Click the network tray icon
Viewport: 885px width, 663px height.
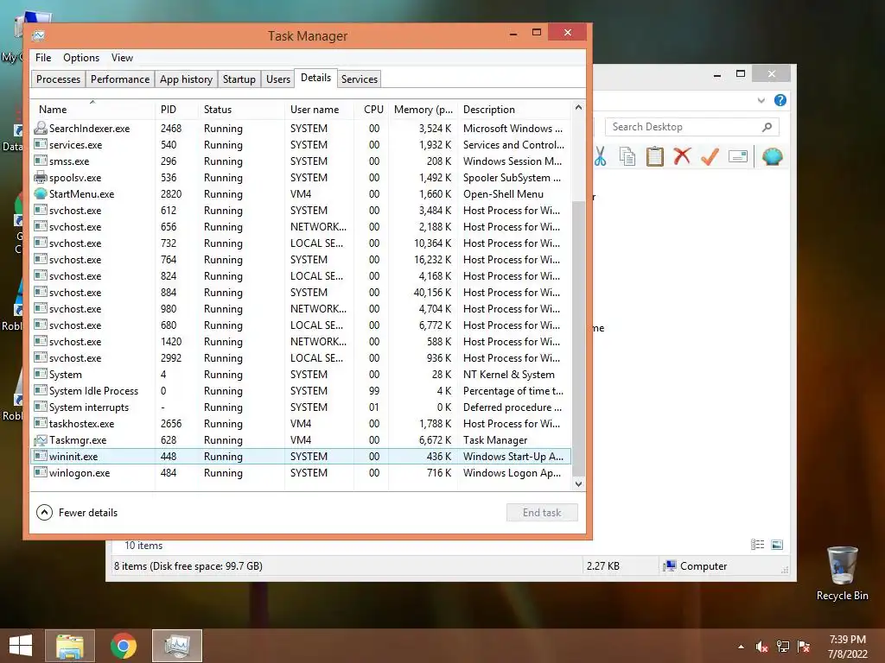pyautogui.click(x=783, y=647)
